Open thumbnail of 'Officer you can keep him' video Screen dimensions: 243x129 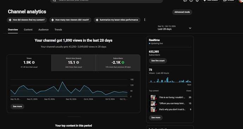coord(153,103)
